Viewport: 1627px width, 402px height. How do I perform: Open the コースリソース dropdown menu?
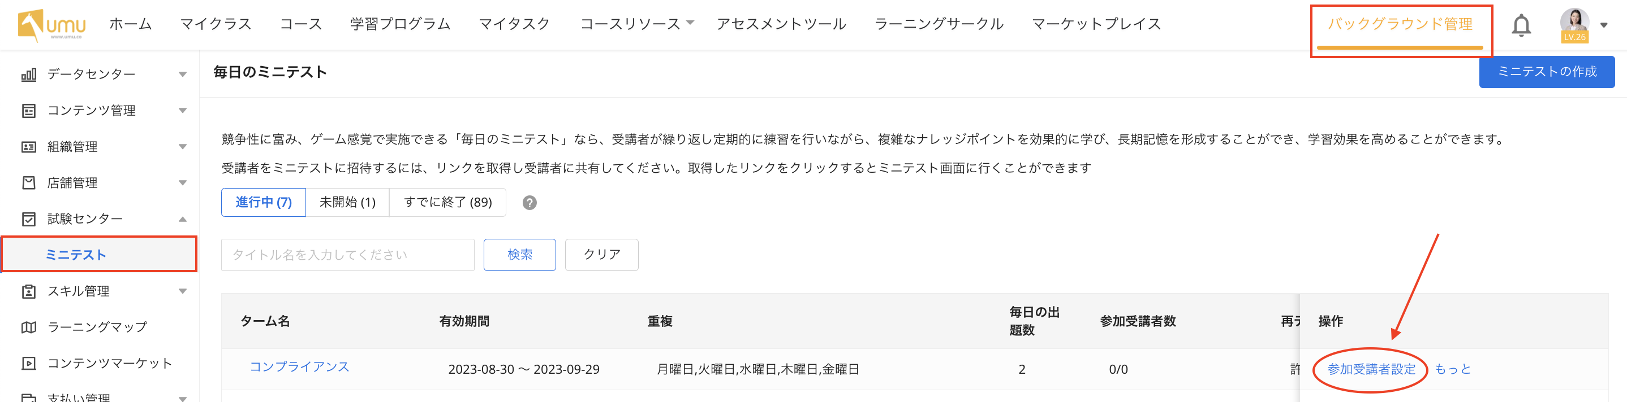tap(636, 24)
